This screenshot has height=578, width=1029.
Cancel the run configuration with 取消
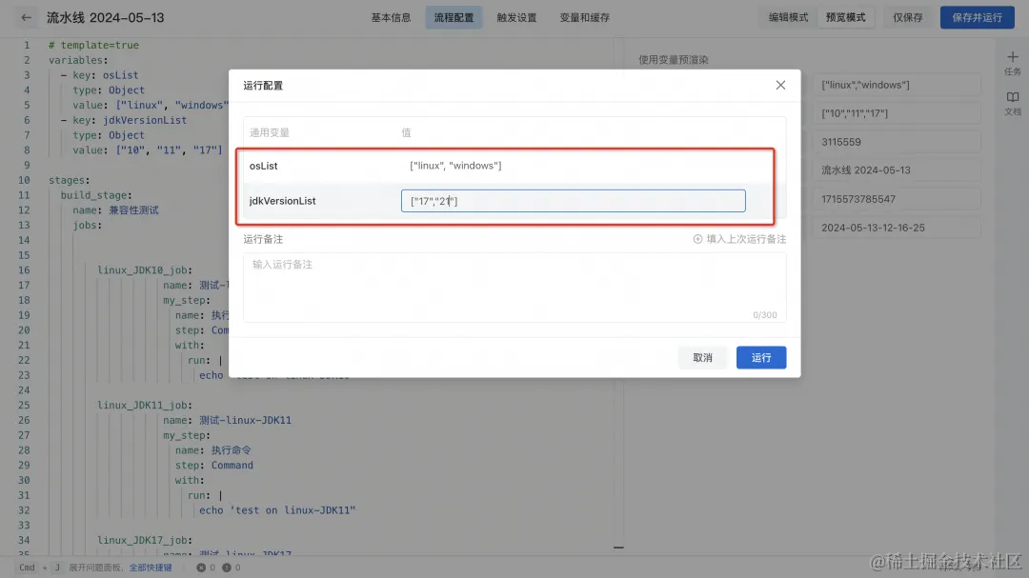click(702, 357)
